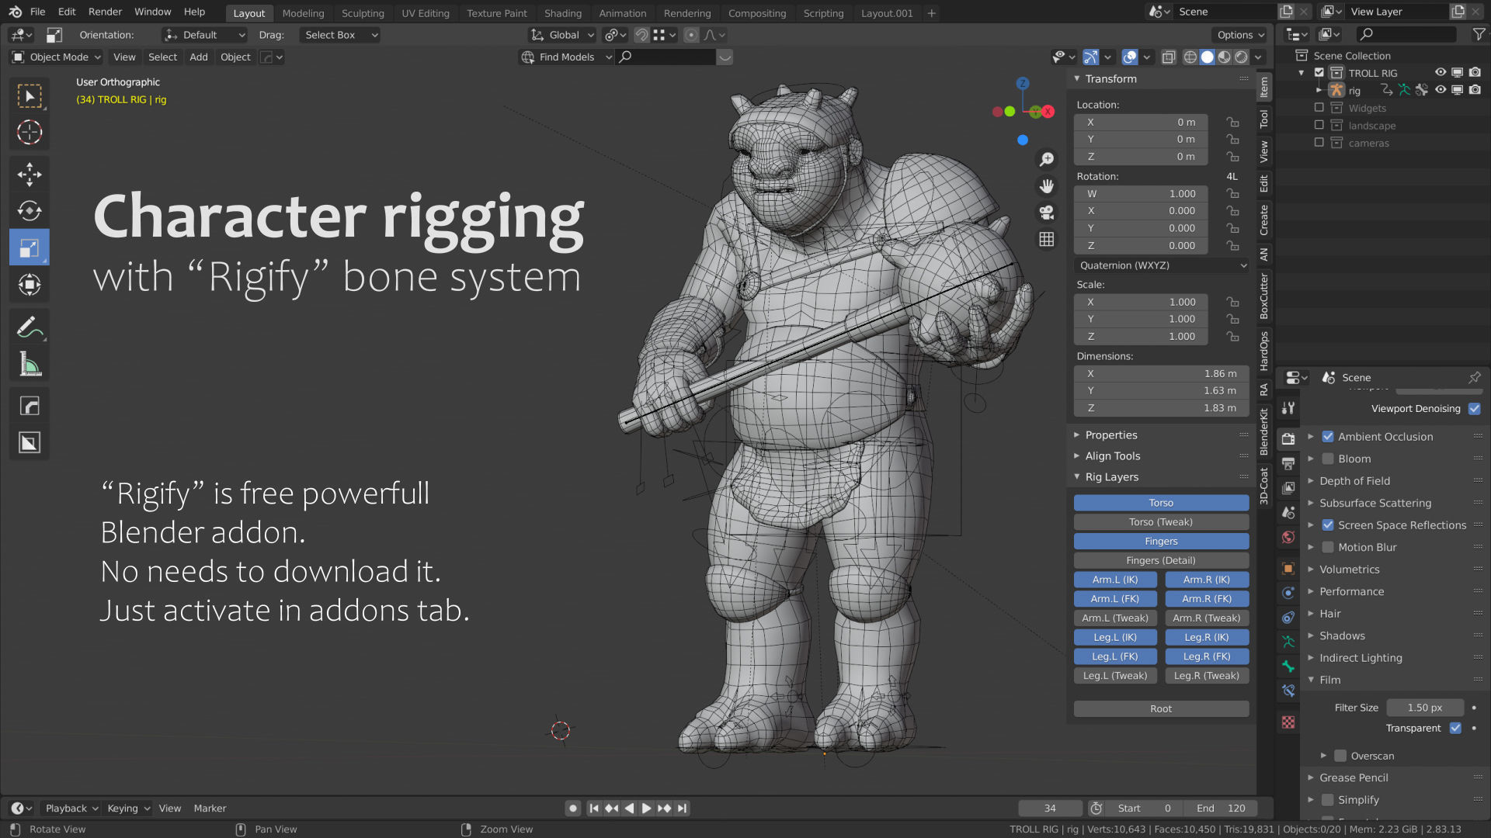The image size is (1491, 838).
Task: Toggle X-ray display in viewport header
Action: pos(1168,57)
